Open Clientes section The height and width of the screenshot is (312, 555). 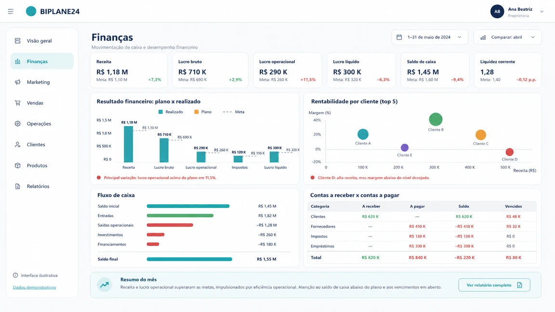[42, 144]
